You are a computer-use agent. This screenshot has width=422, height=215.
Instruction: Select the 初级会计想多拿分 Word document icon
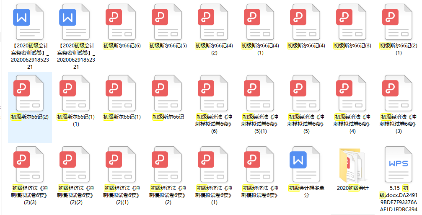tap(305, 164)
